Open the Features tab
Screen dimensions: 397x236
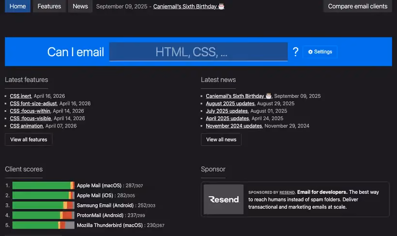(x=49, y=6)
